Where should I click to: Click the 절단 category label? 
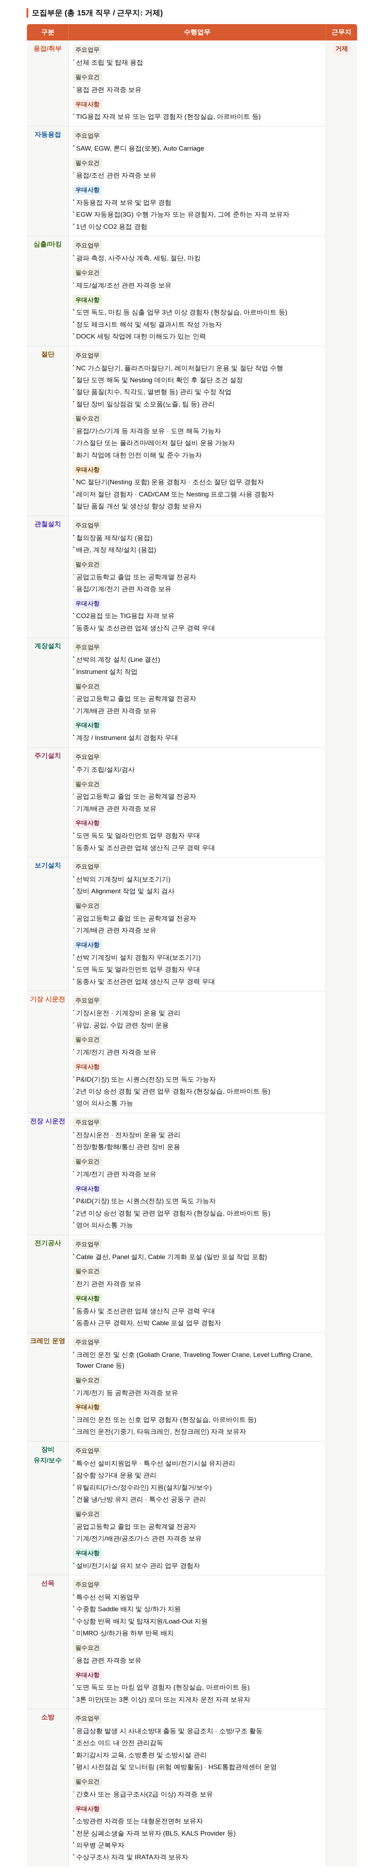[x=47, y=355]
